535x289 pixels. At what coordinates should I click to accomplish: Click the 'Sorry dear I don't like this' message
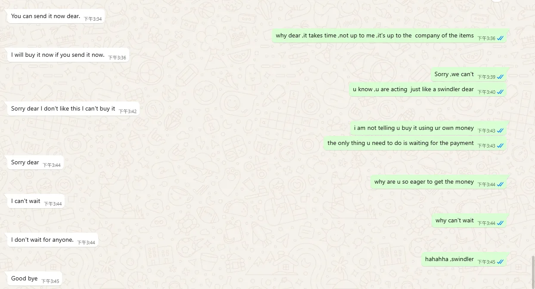coord(73,109)
